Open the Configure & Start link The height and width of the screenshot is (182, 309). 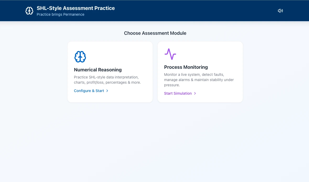[89, 91]
